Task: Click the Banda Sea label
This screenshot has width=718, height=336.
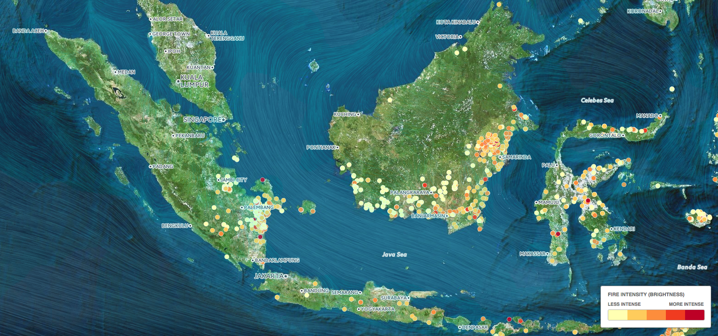Action: 692,267
